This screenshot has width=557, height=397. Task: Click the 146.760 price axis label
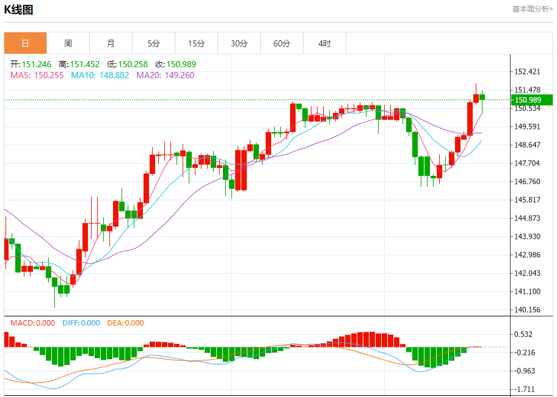pos(527,182)
